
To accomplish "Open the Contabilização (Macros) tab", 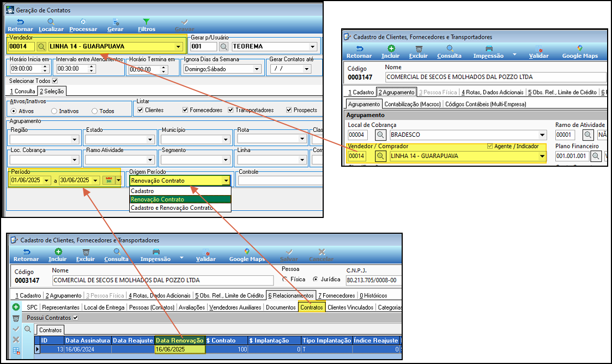I will pyautogui.click(x=413, y=104).
